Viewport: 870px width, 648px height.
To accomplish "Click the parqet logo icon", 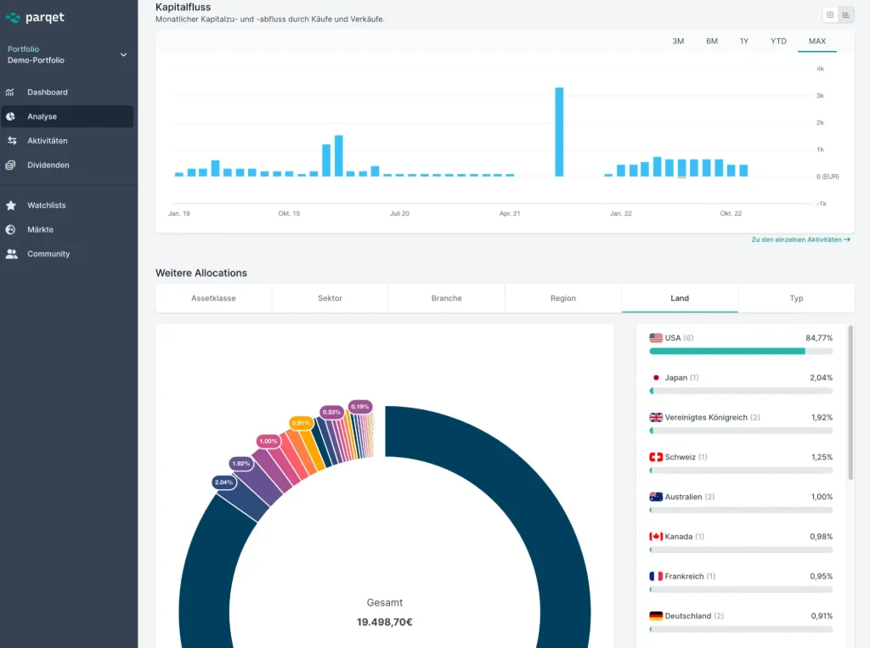I will [x=13, y=18].
